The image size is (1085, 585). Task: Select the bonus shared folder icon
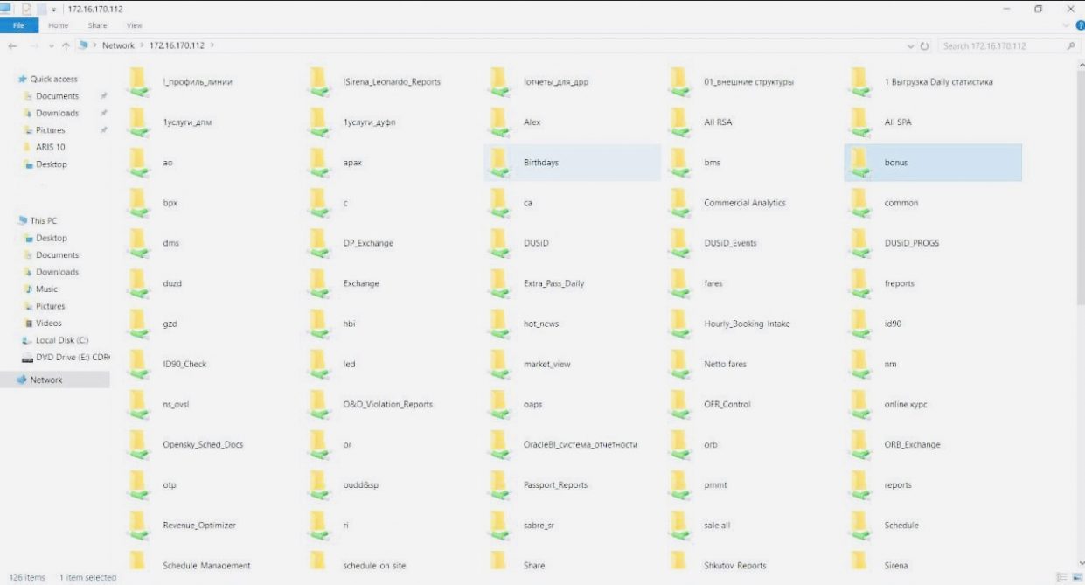[860, 163]
